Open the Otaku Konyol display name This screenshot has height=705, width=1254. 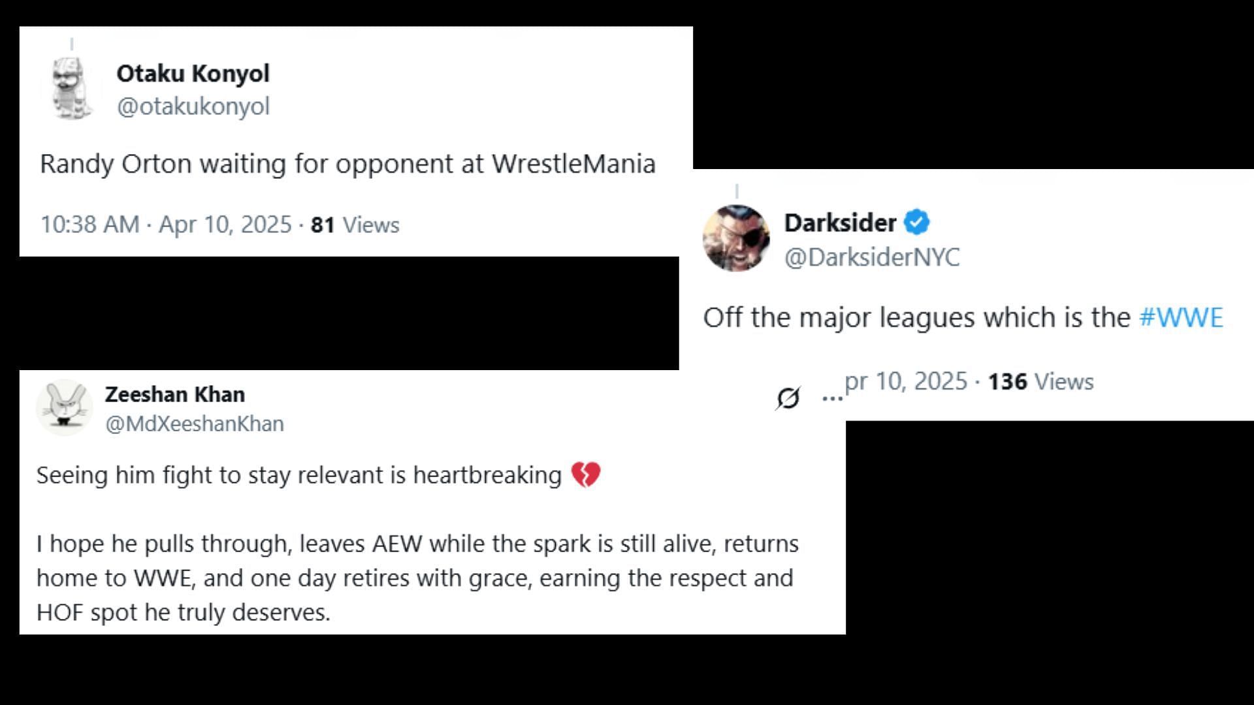coord(193,73)
